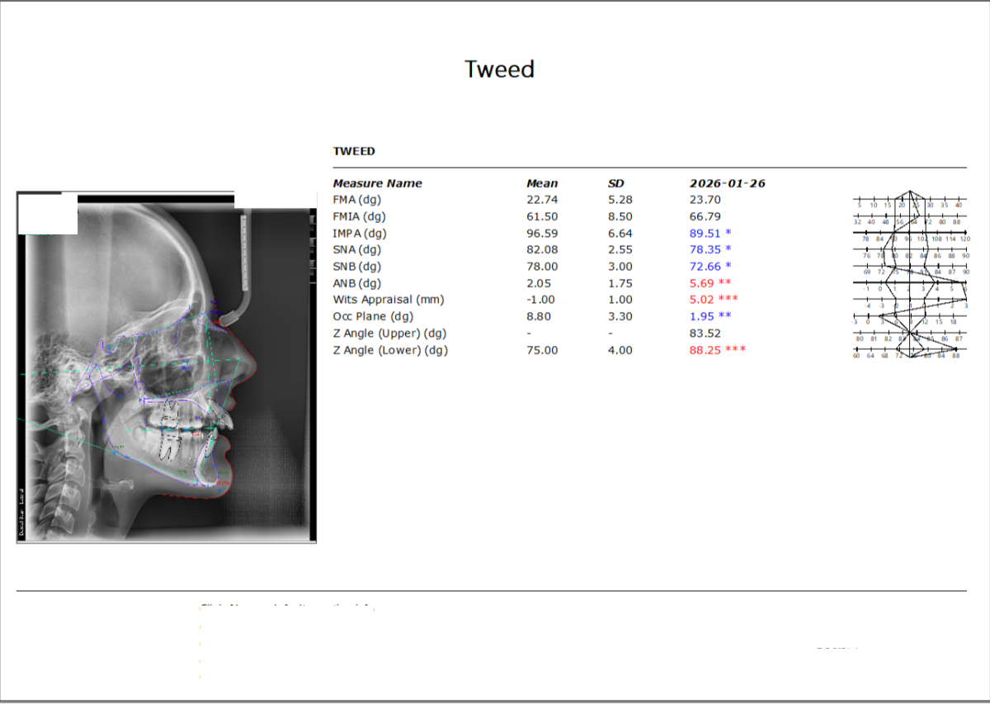Select the SNB (dg) measurement label
990x704 pixels.
(x=356, y=267)
